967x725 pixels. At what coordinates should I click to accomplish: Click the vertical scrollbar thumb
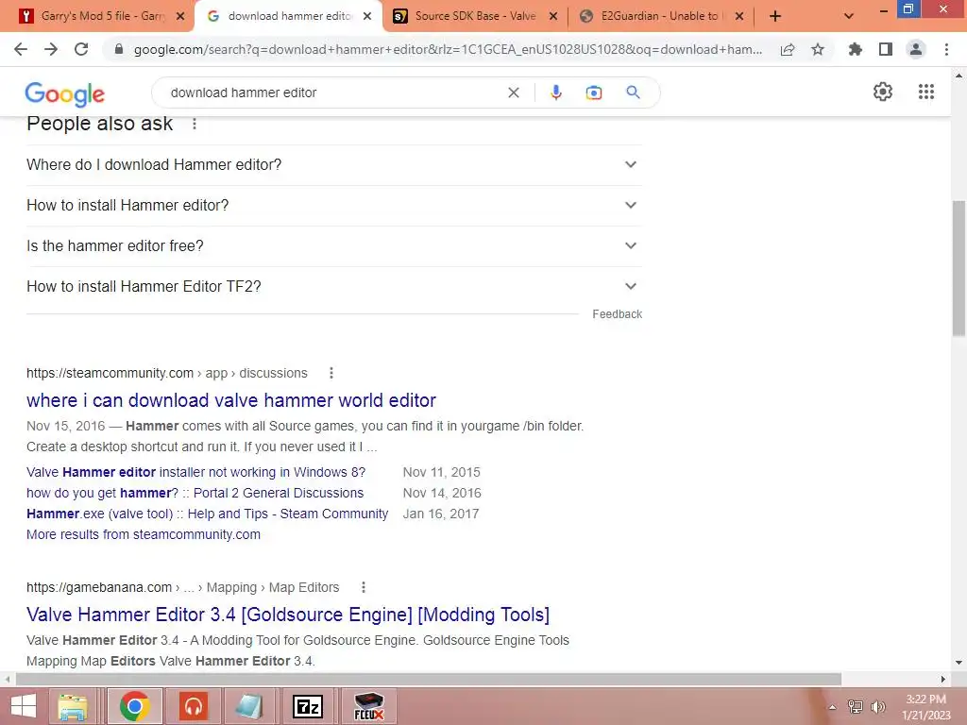point(959,268)
